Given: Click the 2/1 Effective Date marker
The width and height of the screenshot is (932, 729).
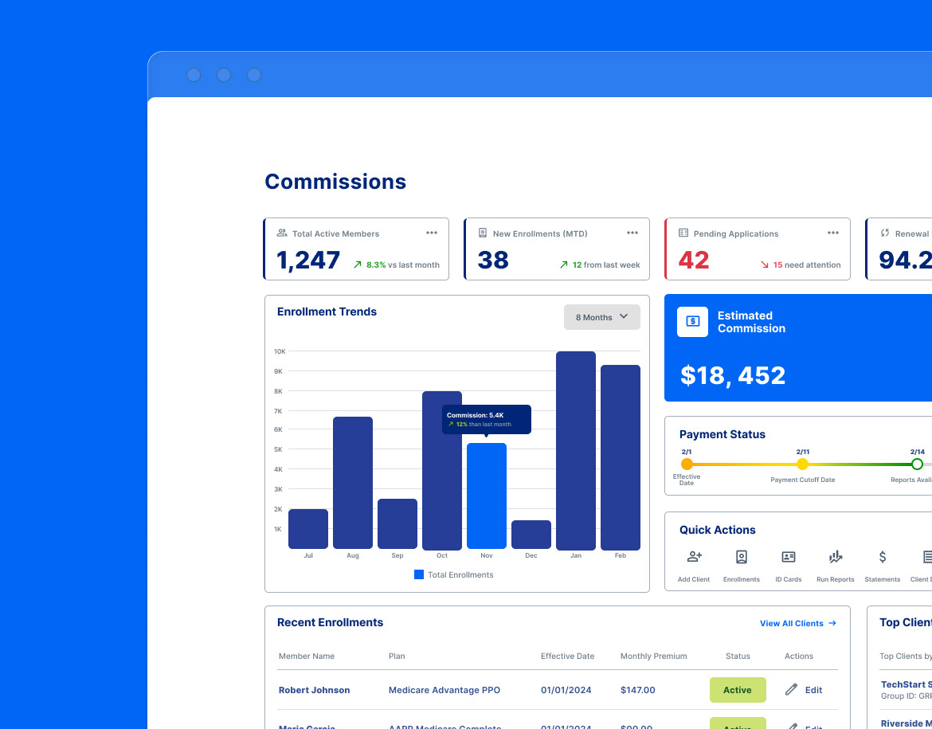Looking at the screenshot, I should (687, 464).
